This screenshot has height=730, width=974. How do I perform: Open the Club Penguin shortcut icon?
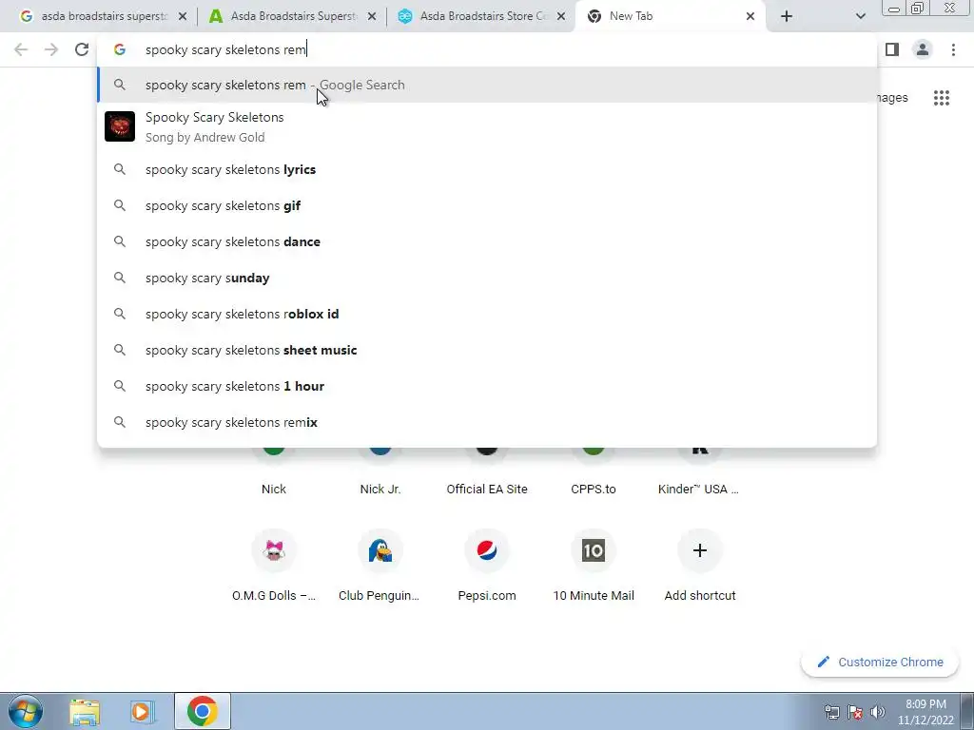tap(380, 550)
